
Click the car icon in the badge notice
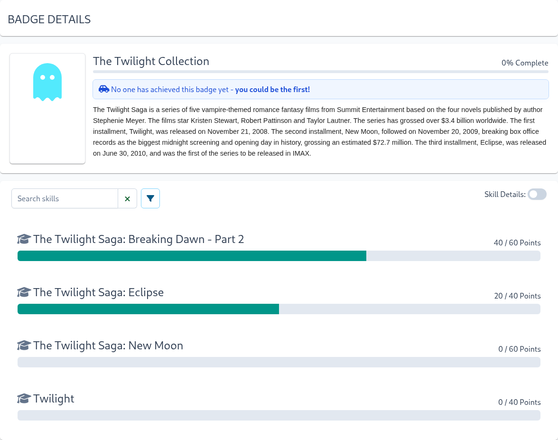coord(104,89)
